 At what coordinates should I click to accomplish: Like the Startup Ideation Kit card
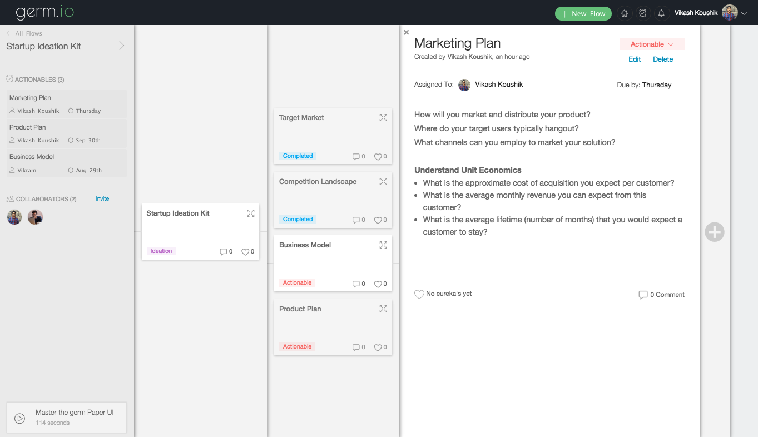(x=245, y=252)
